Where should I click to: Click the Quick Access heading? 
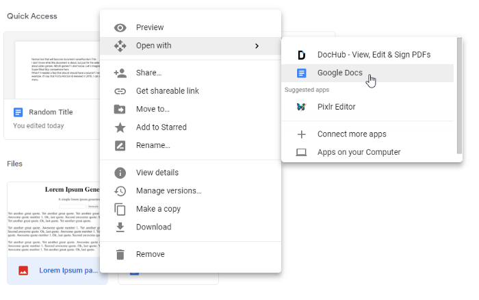click(x=32, y=16)
